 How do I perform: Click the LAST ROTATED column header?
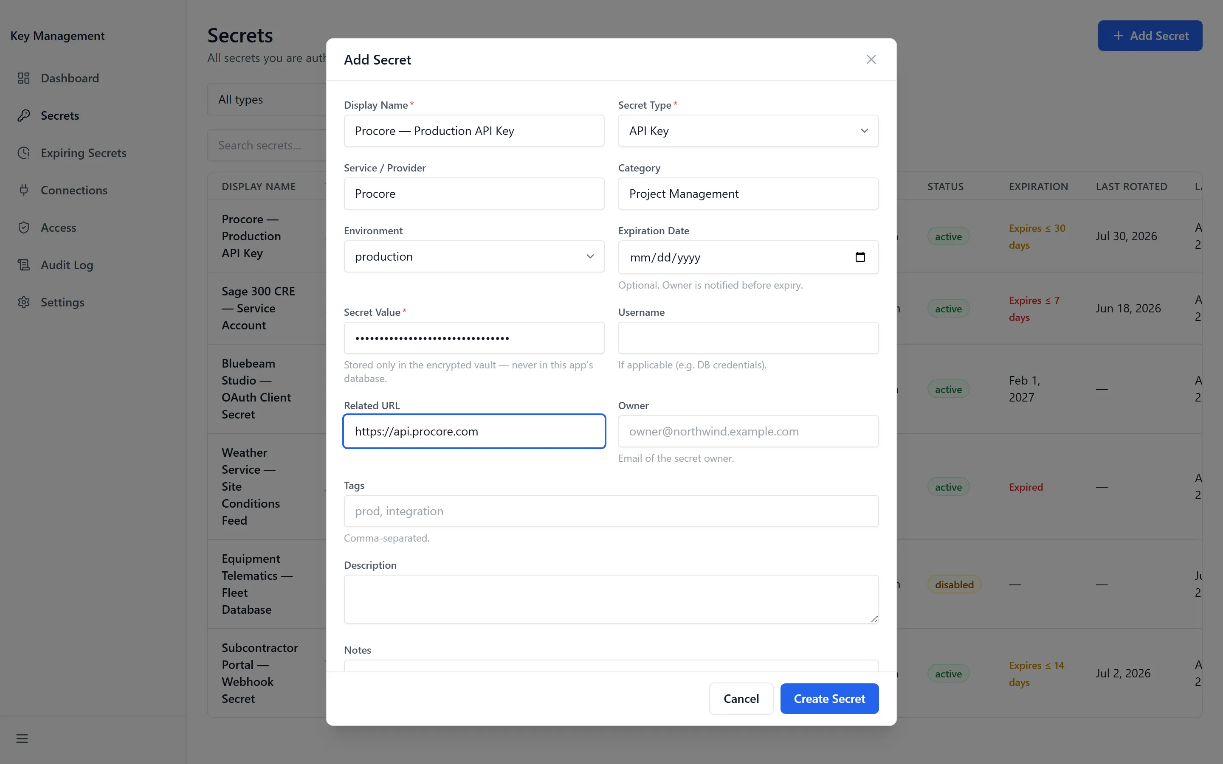(x=1131, y=186)
